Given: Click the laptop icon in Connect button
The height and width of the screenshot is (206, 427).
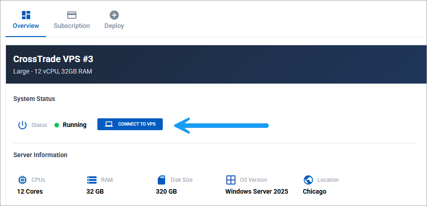Looking at the screenshot, I should pyautogui.click(x=109, y=124).
